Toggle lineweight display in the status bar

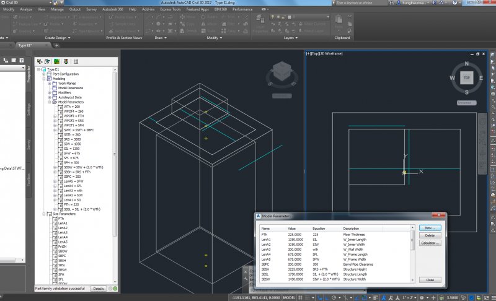[x=375, y=297]
